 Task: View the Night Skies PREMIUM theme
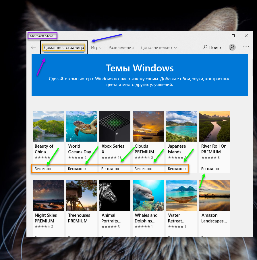tap(48, 195)
